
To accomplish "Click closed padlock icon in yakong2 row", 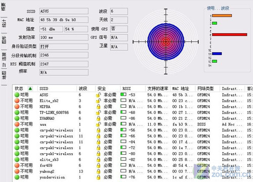I will 98,171.
